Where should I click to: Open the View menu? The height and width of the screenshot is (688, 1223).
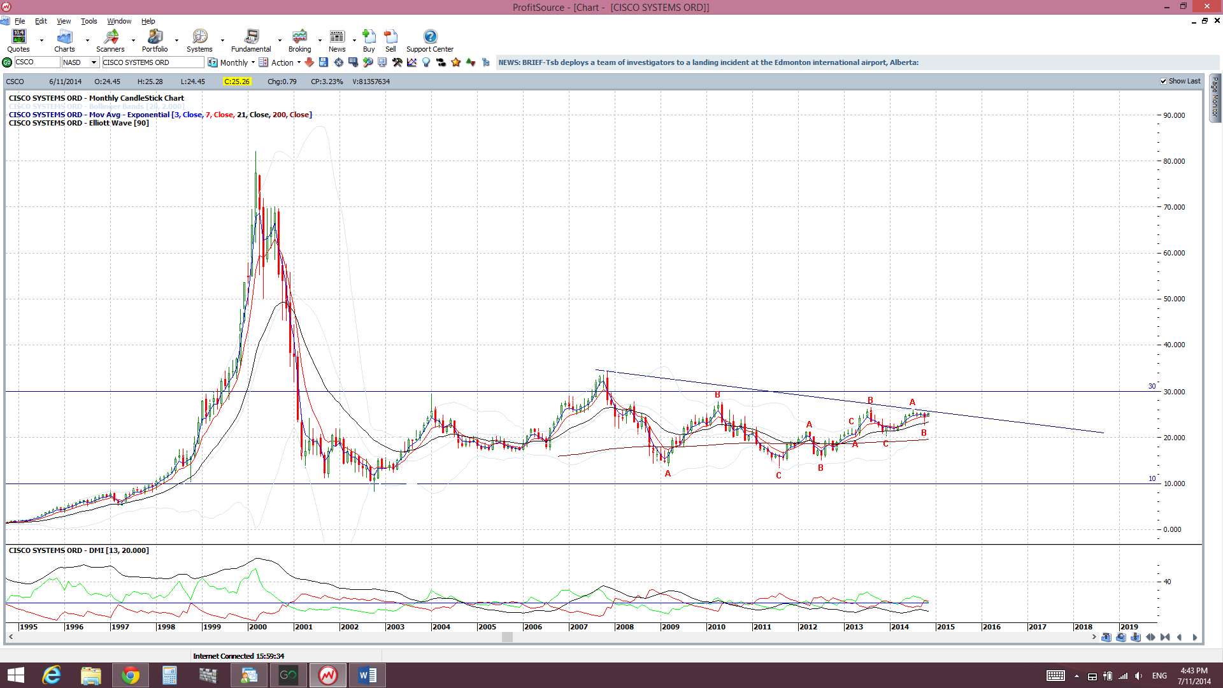(64, 21)
